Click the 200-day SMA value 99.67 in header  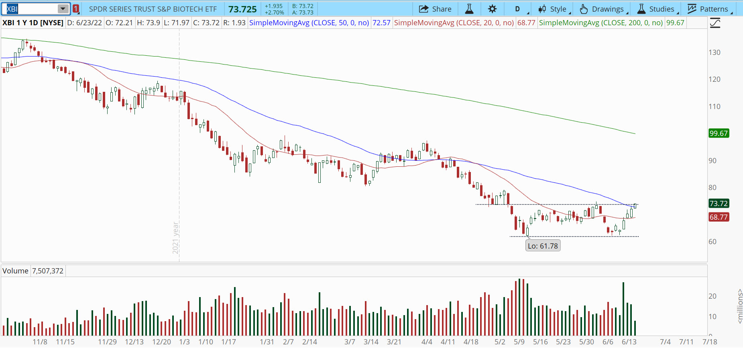coord(675,23)
